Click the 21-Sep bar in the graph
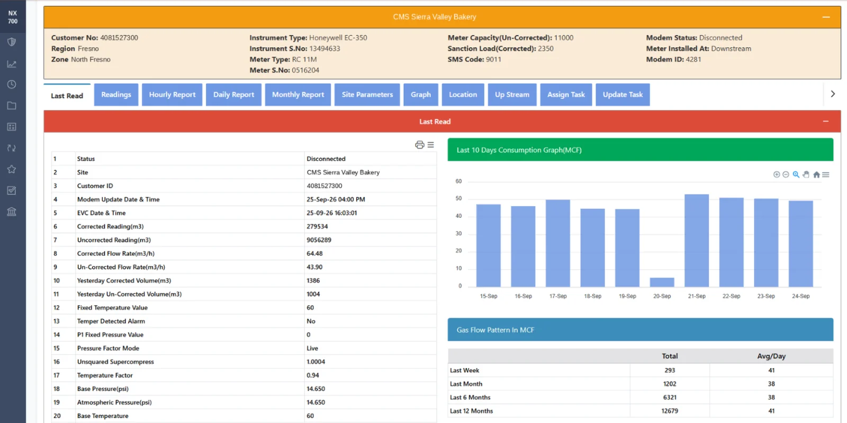 pyautogui.click(x=697, y=241)
